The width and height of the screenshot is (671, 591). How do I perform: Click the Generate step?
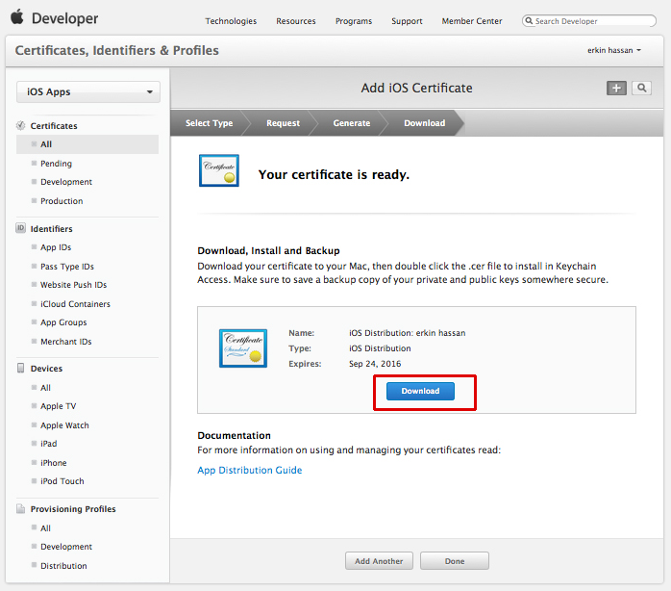pyautogui.click(x=351, y=123)
